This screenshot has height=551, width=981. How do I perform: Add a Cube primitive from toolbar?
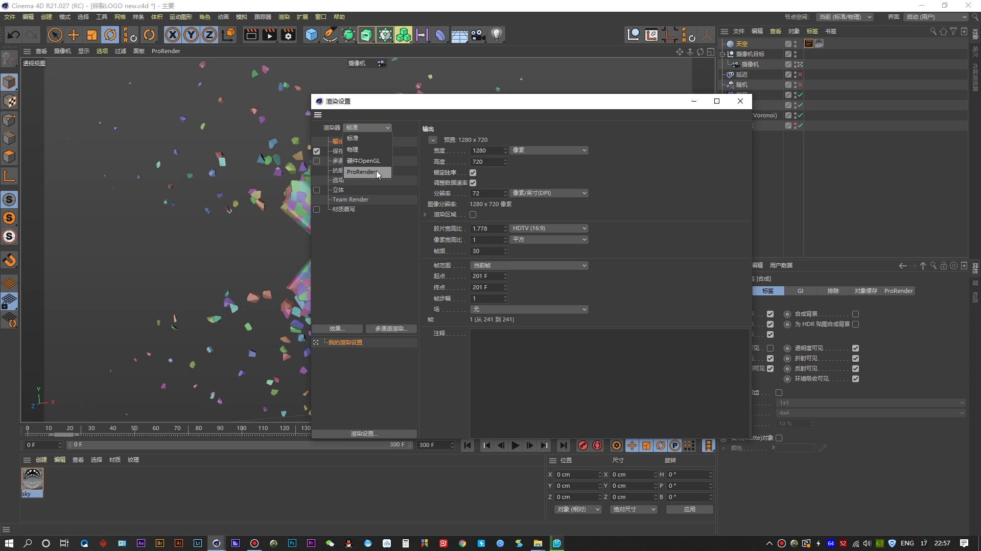point(311,35)
